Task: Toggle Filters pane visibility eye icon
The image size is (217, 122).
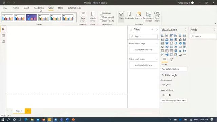Action: 152,29
